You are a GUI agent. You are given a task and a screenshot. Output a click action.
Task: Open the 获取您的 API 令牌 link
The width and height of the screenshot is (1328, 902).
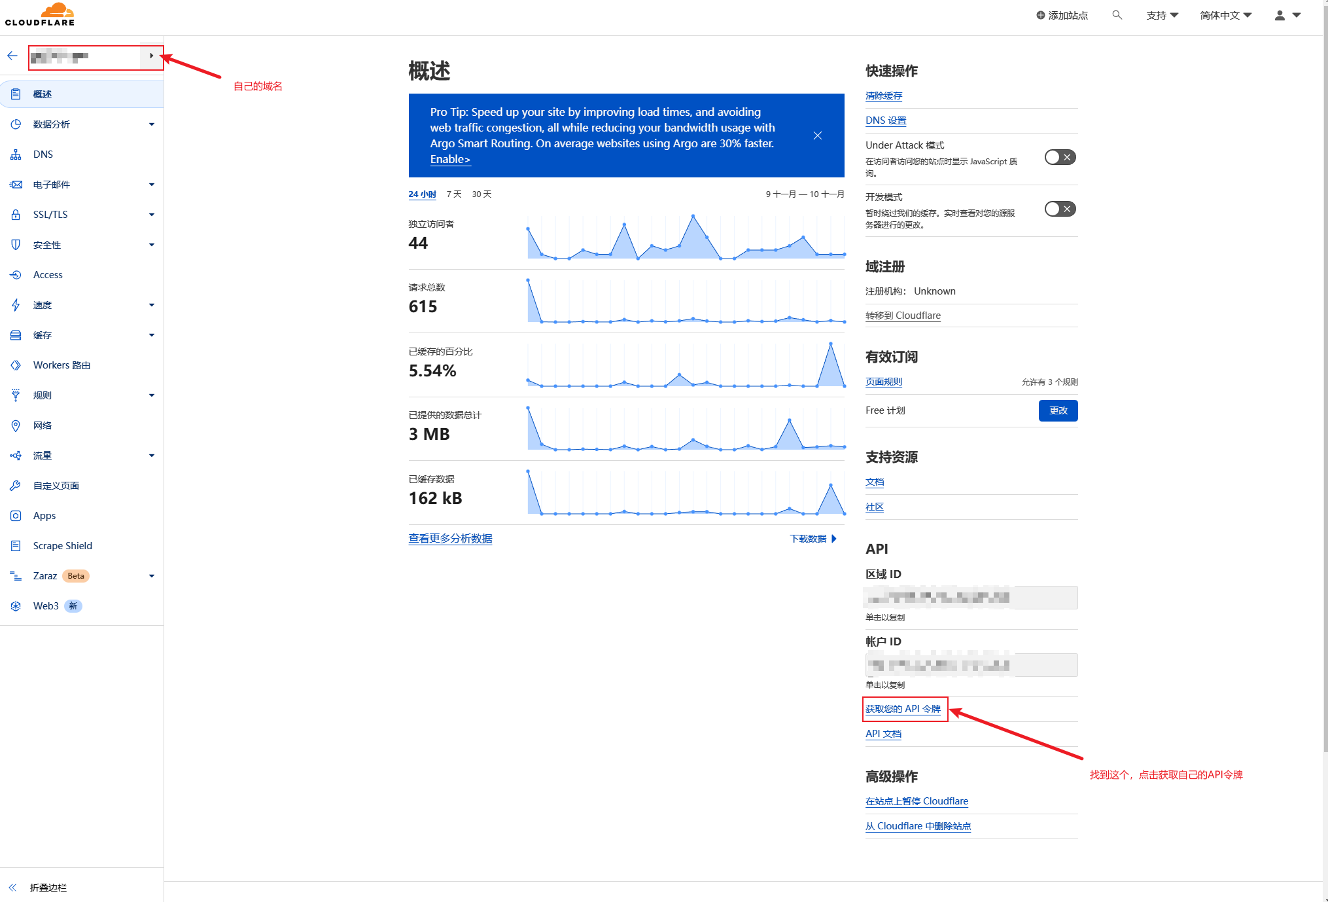(x=903, y=709)
